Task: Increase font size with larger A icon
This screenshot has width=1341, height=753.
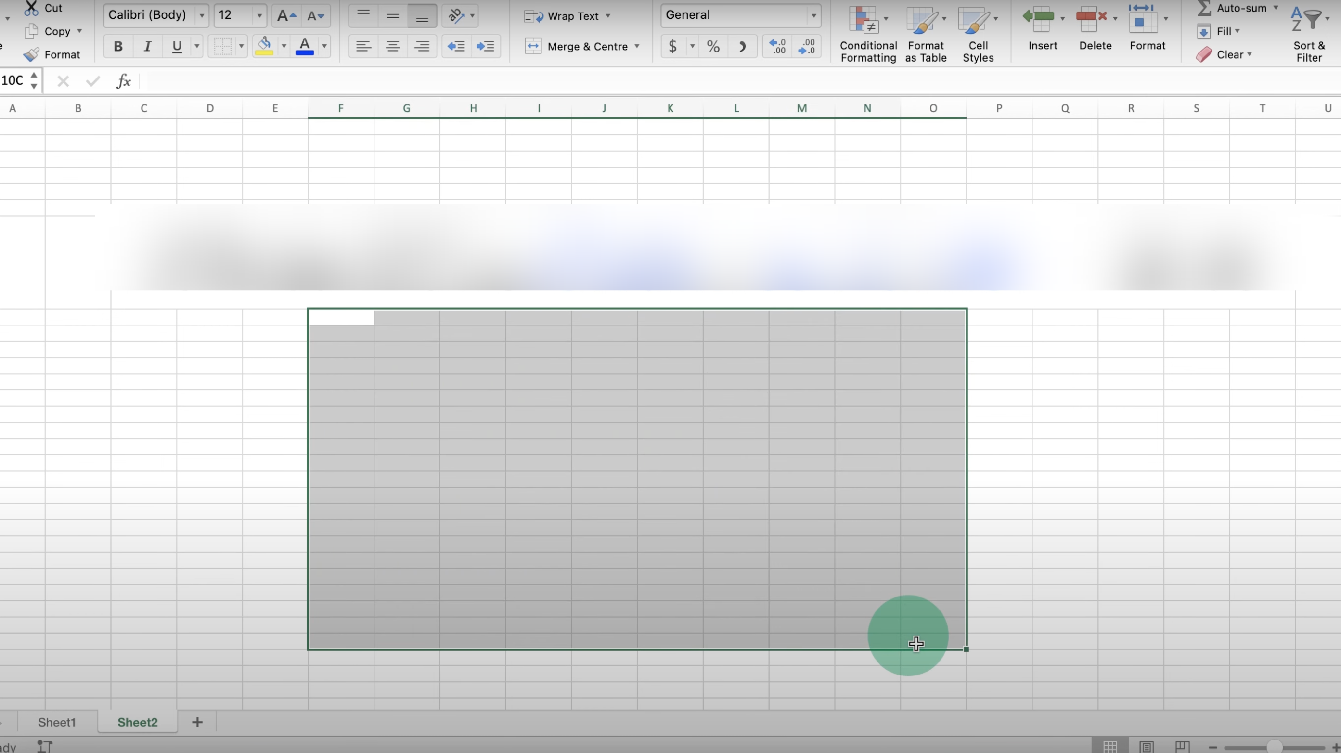Action: coord(286,15)
